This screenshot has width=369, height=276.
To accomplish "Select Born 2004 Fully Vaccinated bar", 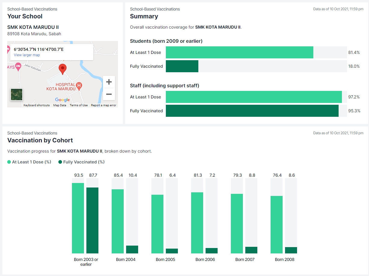I will coord(132,250).
